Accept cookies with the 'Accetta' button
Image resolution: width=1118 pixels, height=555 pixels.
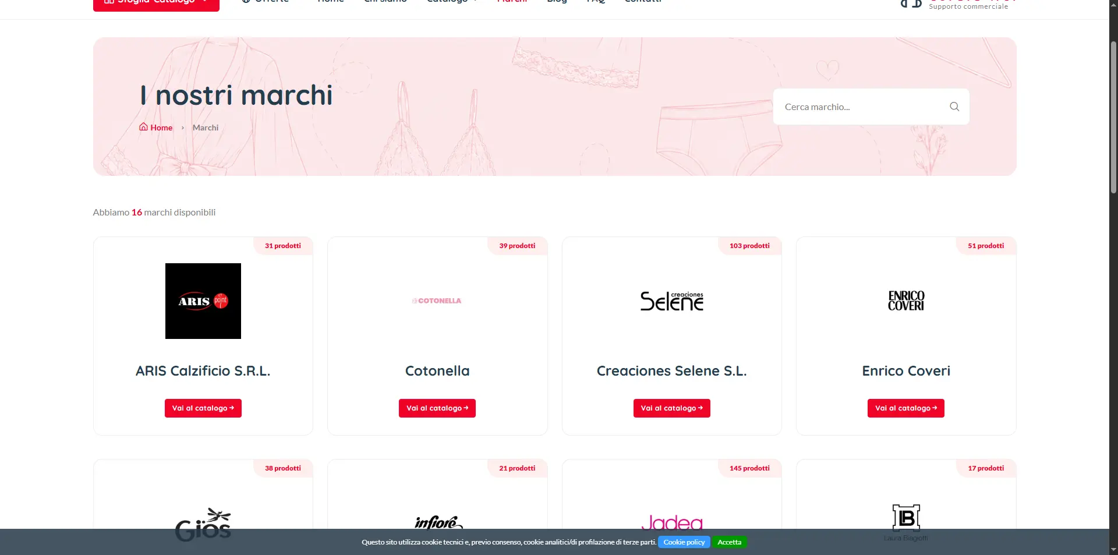(x=730, y=542)
